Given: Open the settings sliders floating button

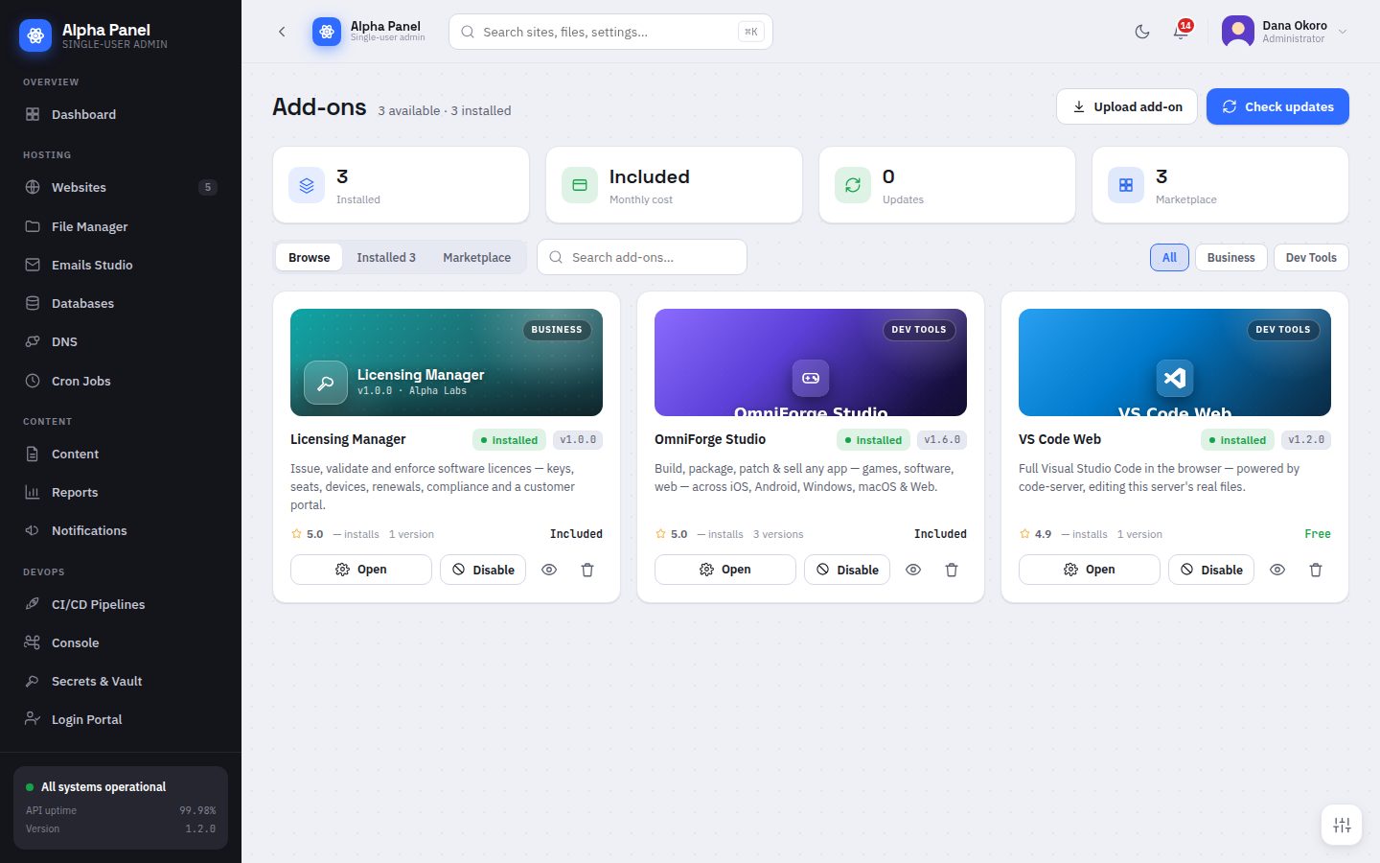Looking at the screenshot, I should tap(1342, 825).
